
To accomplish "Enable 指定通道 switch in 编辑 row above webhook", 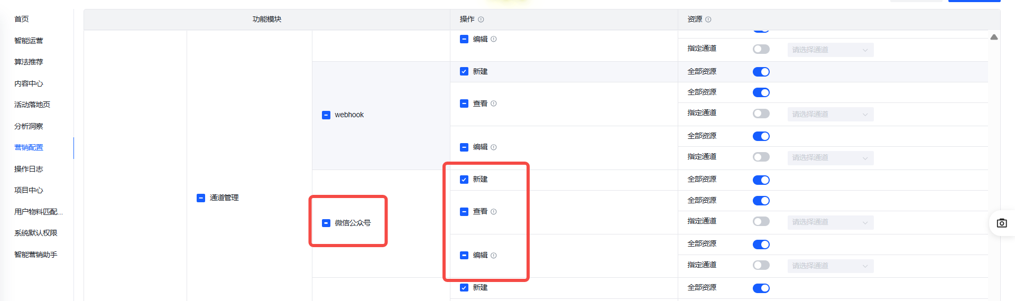I will click(761, 49).
